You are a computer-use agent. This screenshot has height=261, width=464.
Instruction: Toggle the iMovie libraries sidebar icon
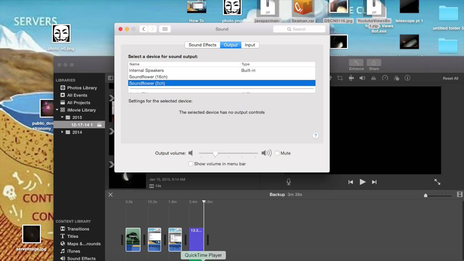111,78
